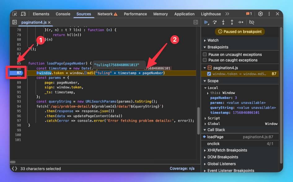Expand the Global scope group
This screenshot has height=182, width=293.
pyautogui.click(x=205, y=124)
